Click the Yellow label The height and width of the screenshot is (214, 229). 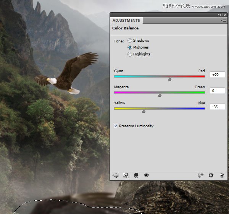click(x=119, y=103)
